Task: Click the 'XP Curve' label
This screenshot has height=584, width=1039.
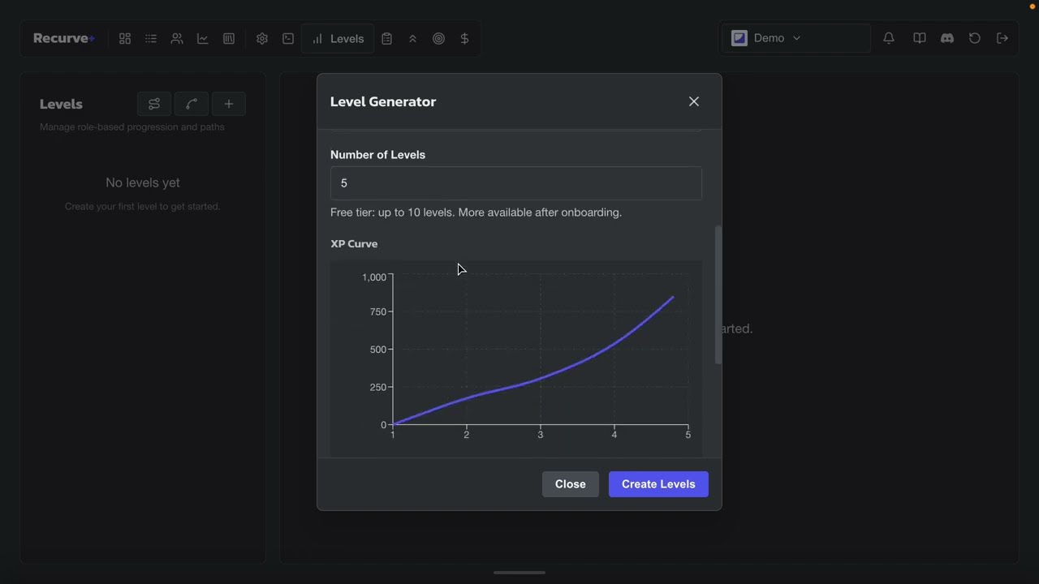Action: tap(354, 243)
